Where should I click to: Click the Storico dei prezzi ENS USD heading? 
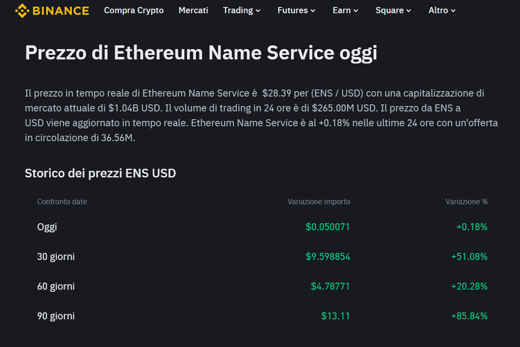[100, 173]
